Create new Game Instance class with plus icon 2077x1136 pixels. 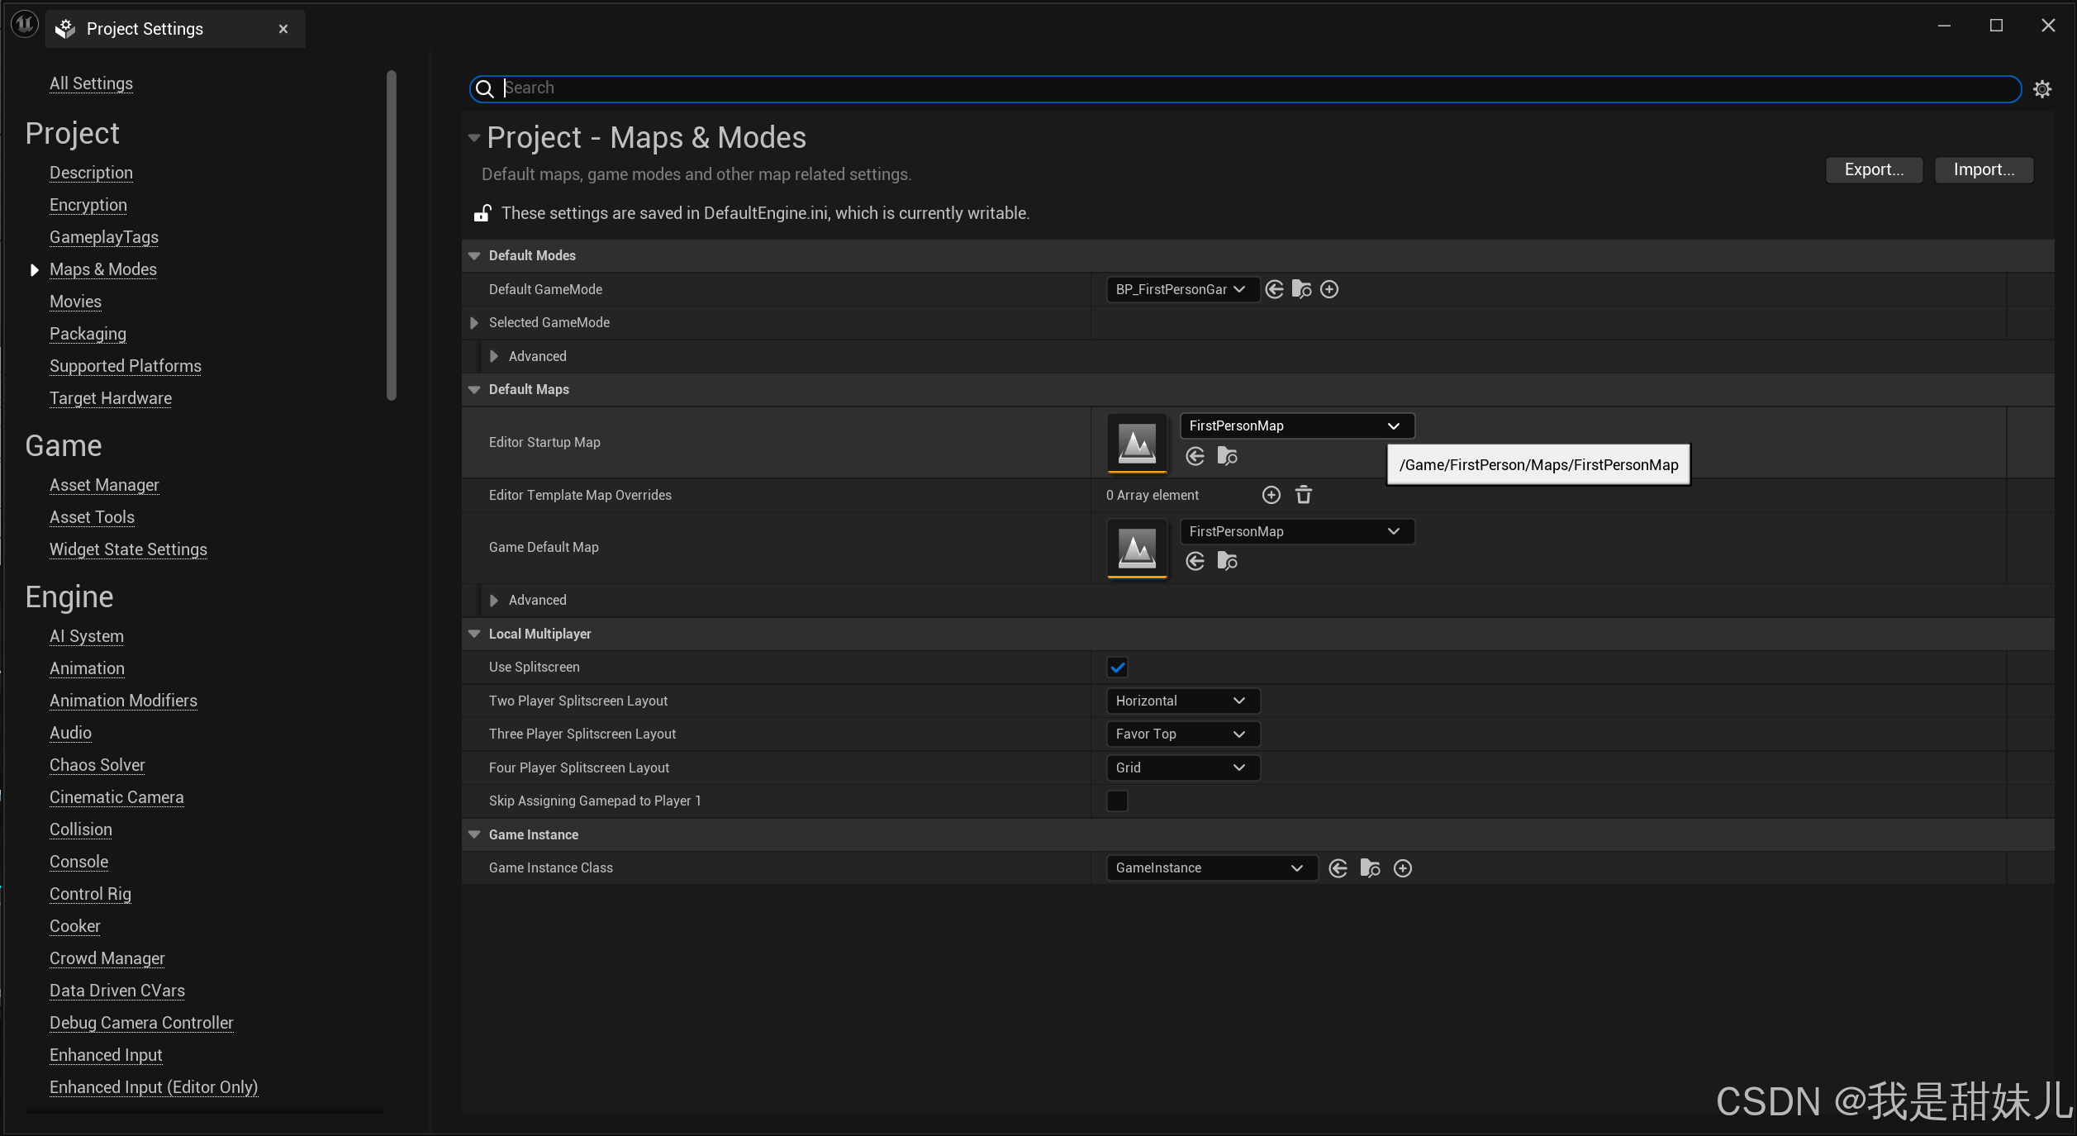1402,868
